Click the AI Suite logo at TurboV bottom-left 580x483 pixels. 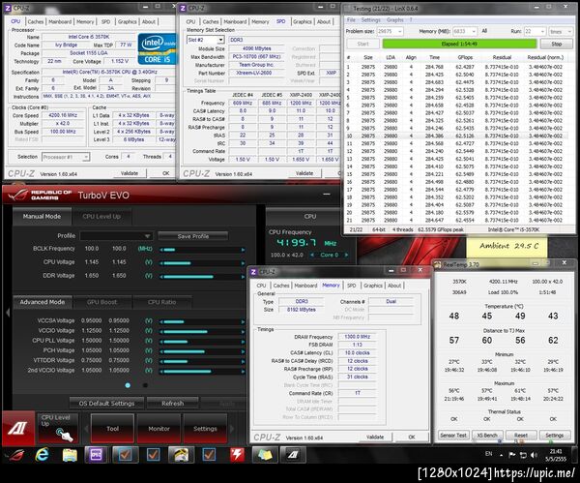point(18,428)
